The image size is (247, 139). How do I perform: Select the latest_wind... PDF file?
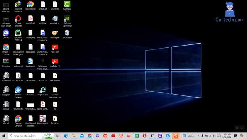click(x=42, y=105)
